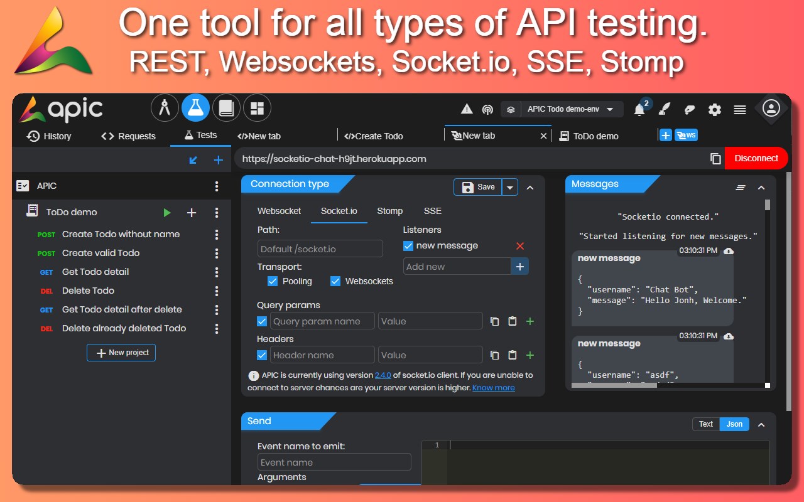The image size is (804, 502).
Task: Click the red Disconnect button
Action: click(x=756, y=158)
